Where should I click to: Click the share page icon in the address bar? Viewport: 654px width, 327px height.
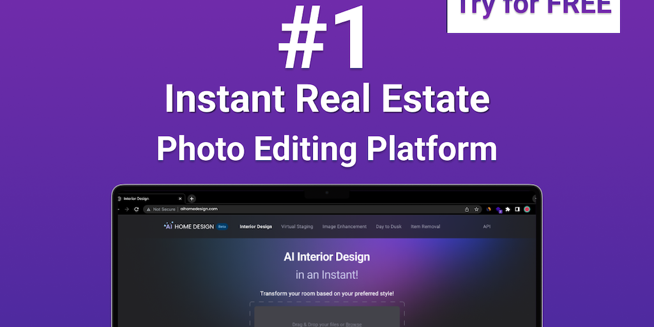coord(467,209)
